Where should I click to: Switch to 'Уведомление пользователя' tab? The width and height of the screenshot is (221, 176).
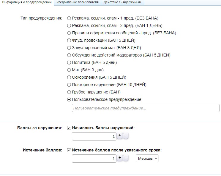coord(77,2)
